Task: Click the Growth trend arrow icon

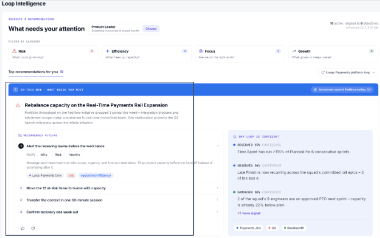Action: (294, 51)
